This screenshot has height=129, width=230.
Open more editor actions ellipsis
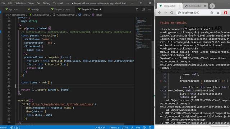[x=149, y=9]
